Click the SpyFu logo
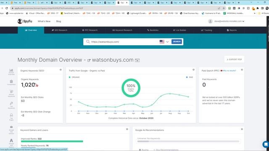 click(25, 21)
